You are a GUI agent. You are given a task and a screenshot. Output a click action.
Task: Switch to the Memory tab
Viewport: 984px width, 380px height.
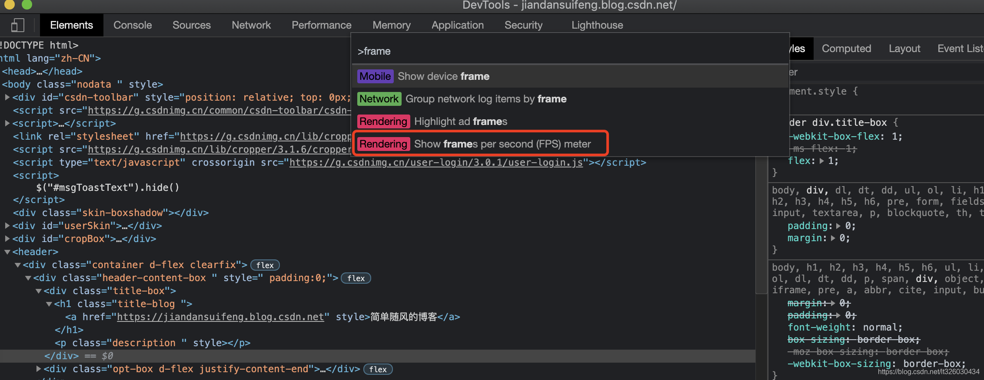click(x=391, y=25)
